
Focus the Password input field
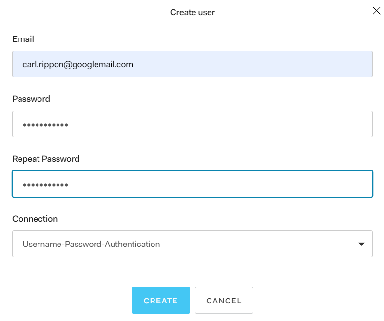pos(192,124)
